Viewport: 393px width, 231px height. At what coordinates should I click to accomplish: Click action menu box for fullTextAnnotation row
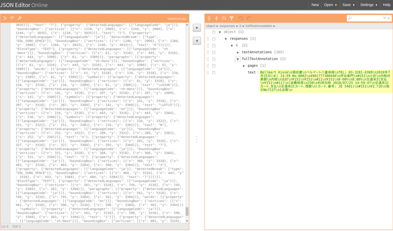(x=214, y=59)
